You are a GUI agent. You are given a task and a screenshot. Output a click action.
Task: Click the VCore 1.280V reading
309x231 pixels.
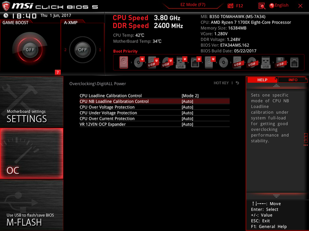[x=214, y=34]
